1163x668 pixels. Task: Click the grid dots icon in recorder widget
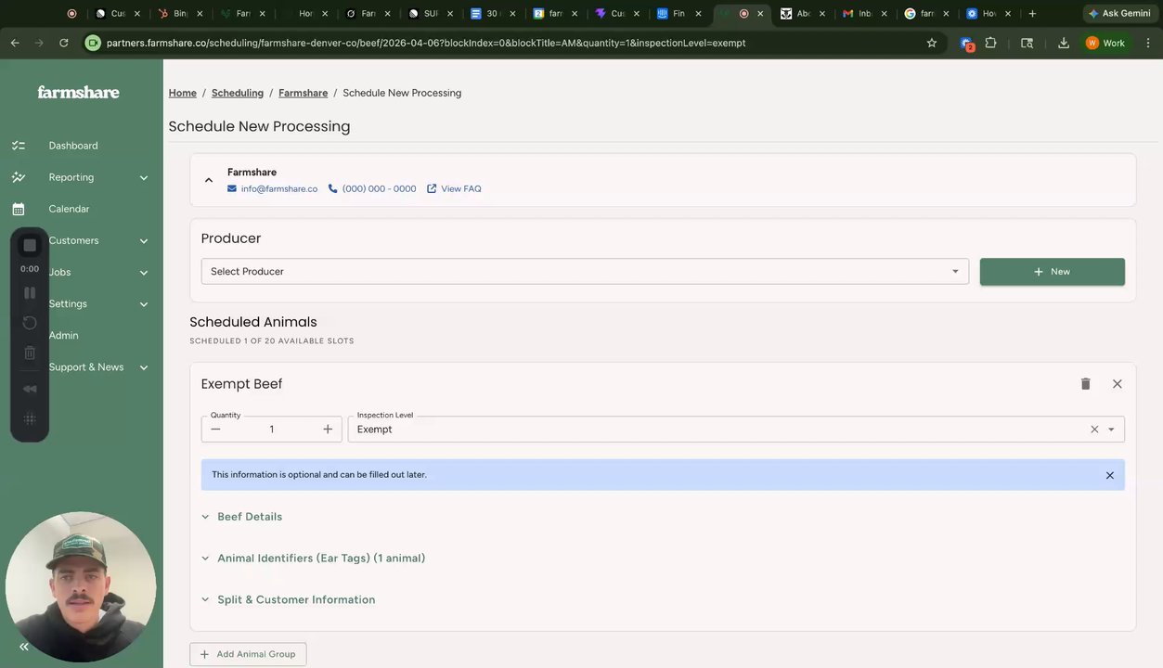point(30,418)
